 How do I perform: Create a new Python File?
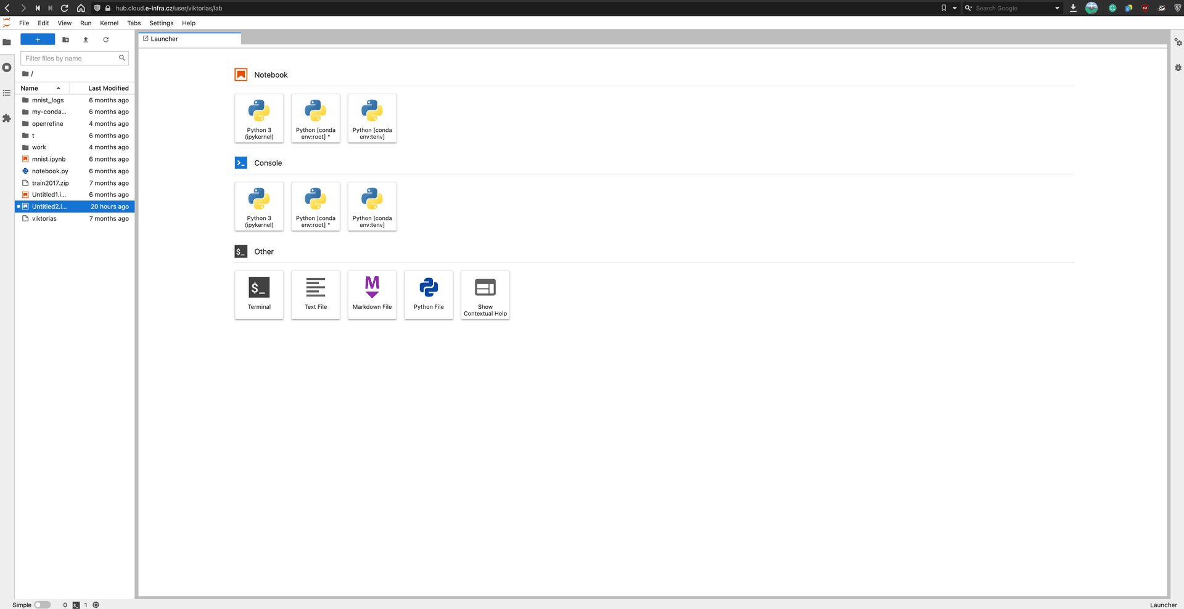428,295
